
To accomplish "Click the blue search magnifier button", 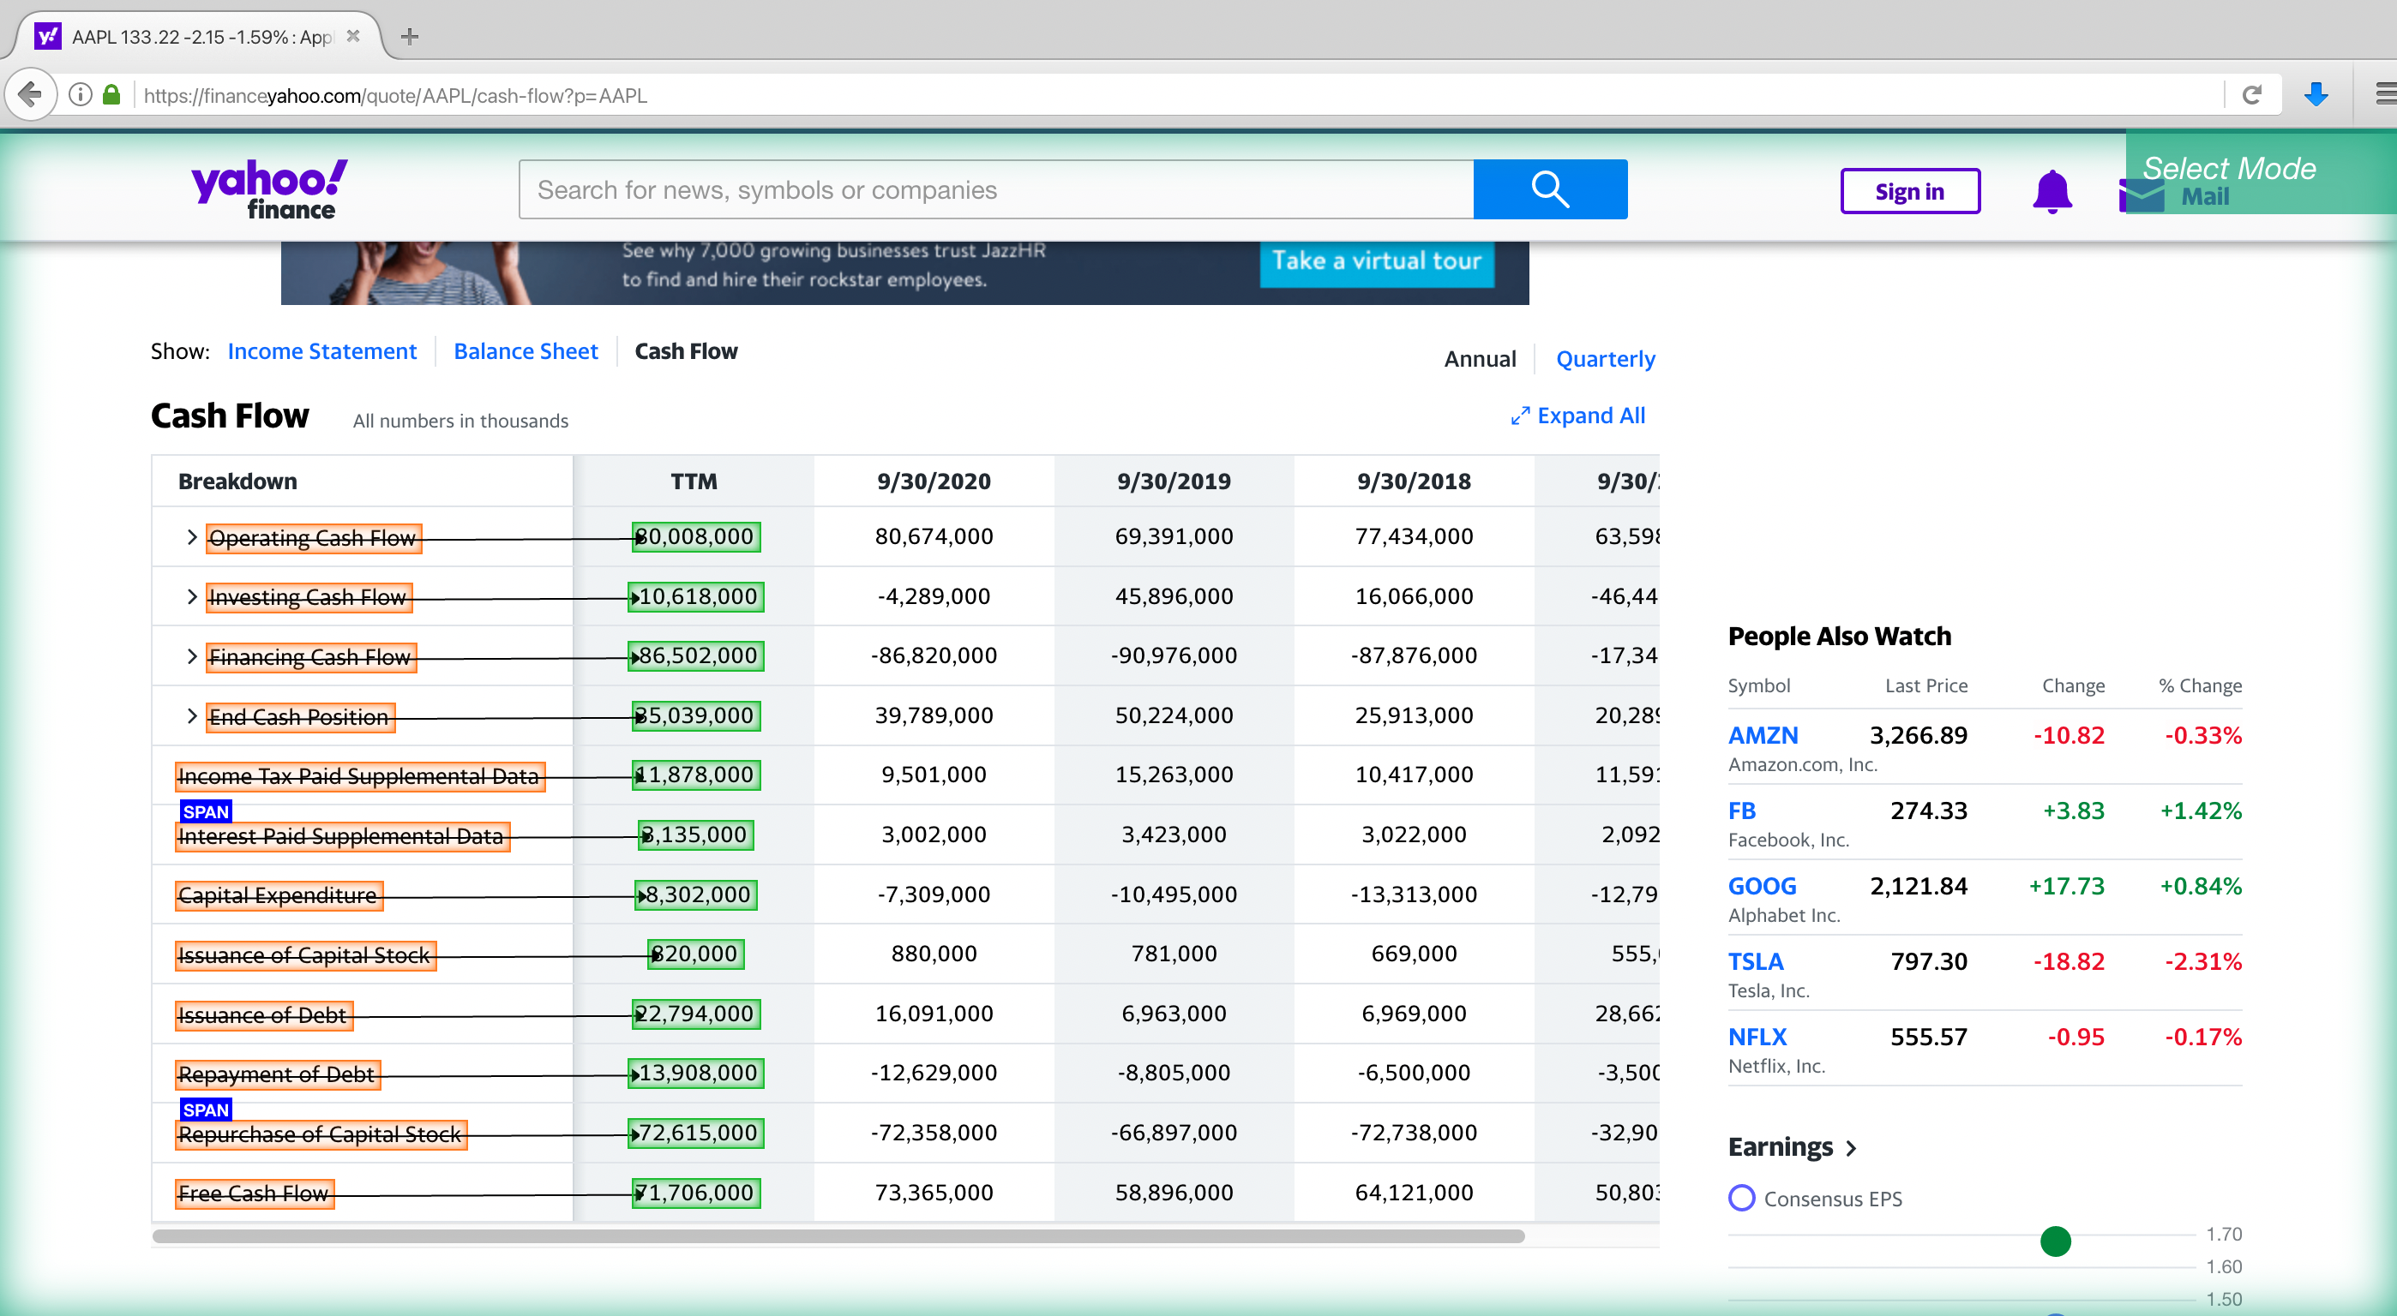I will [1550, 189].
